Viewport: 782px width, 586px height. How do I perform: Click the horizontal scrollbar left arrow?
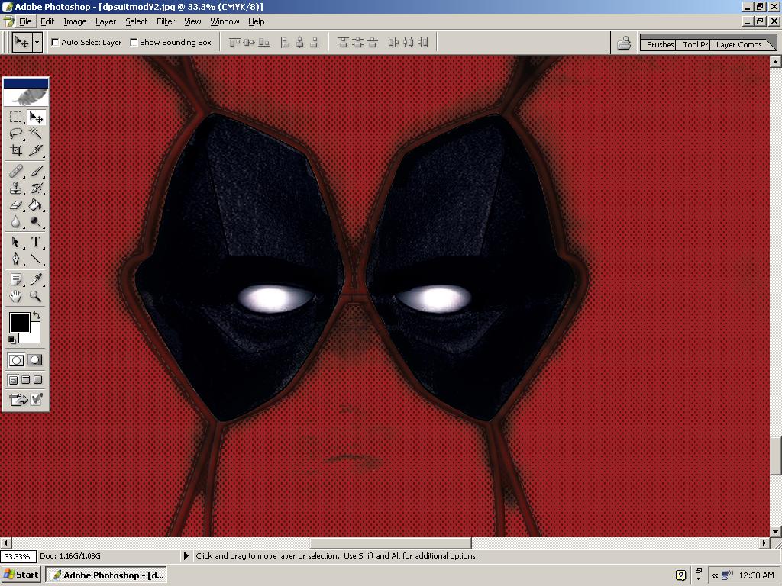5,543
